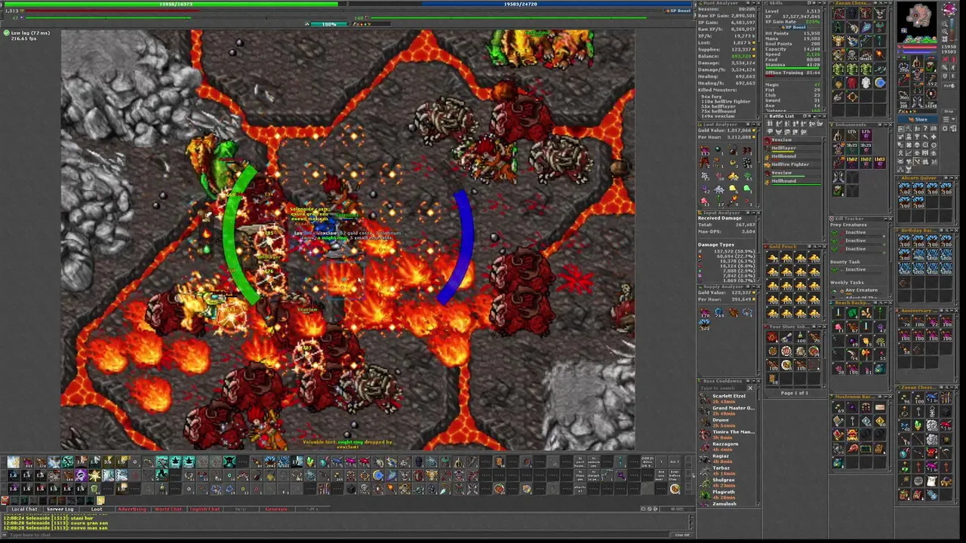Click the letter item in Mushroom Backpack
Viewport: 966px width, 543px height.
click(x=880, y=407)
